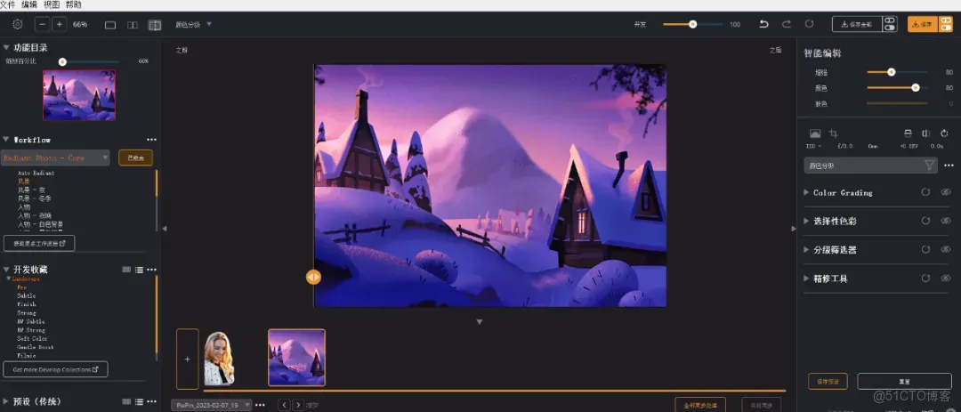961x412 pixels.
Task: Click the 保存预设 button
Action: pyautogui.click(x=828, y=381)
